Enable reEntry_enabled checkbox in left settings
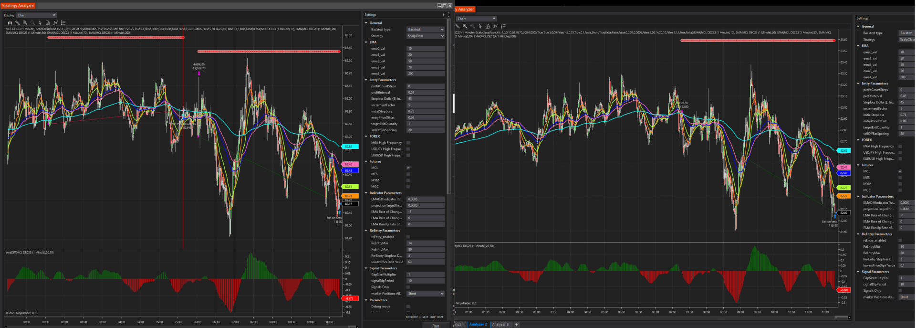 point(408,237)
